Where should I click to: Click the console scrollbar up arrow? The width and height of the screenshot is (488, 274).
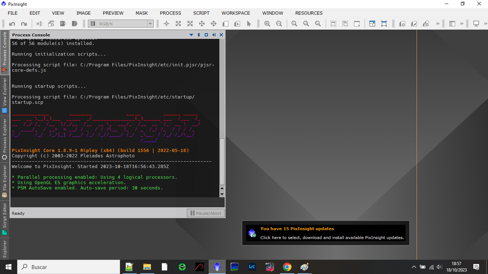(x=222, y=188)
